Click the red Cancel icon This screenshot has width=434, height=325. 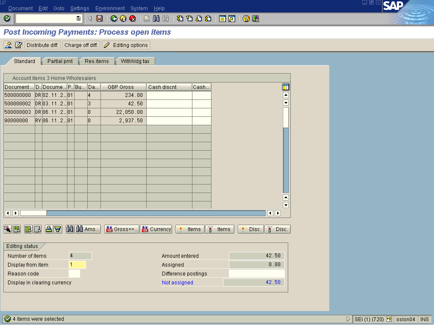pos(132,19)
